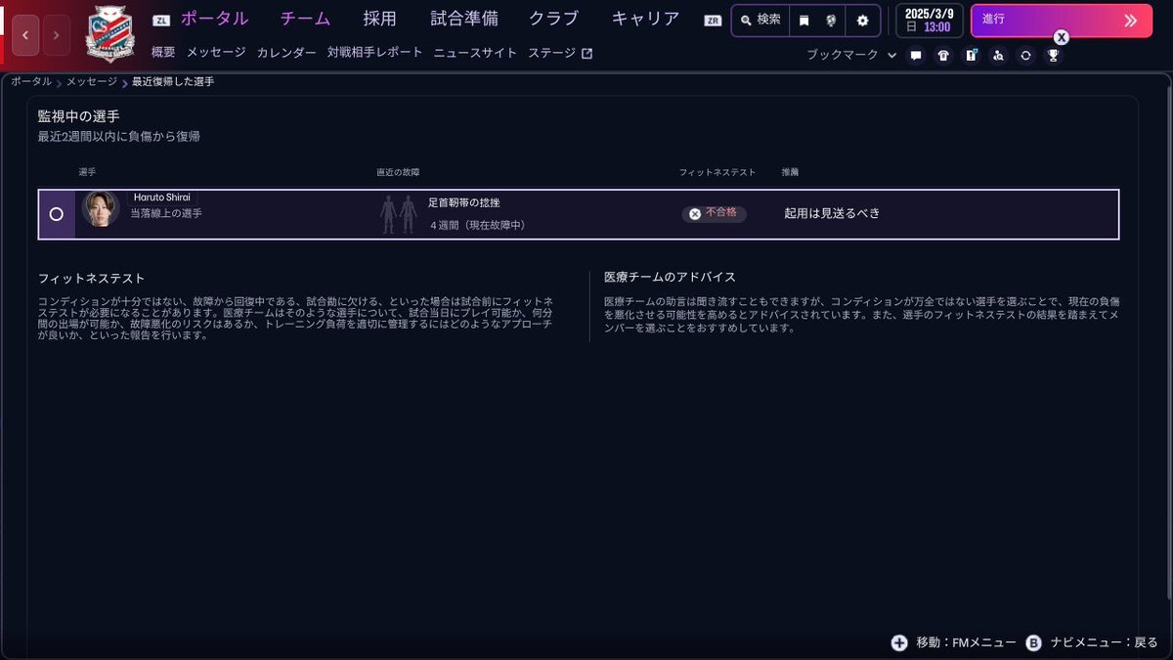
Task: Click the scouting magnifier person icon
Action: (x=998, y=56)
